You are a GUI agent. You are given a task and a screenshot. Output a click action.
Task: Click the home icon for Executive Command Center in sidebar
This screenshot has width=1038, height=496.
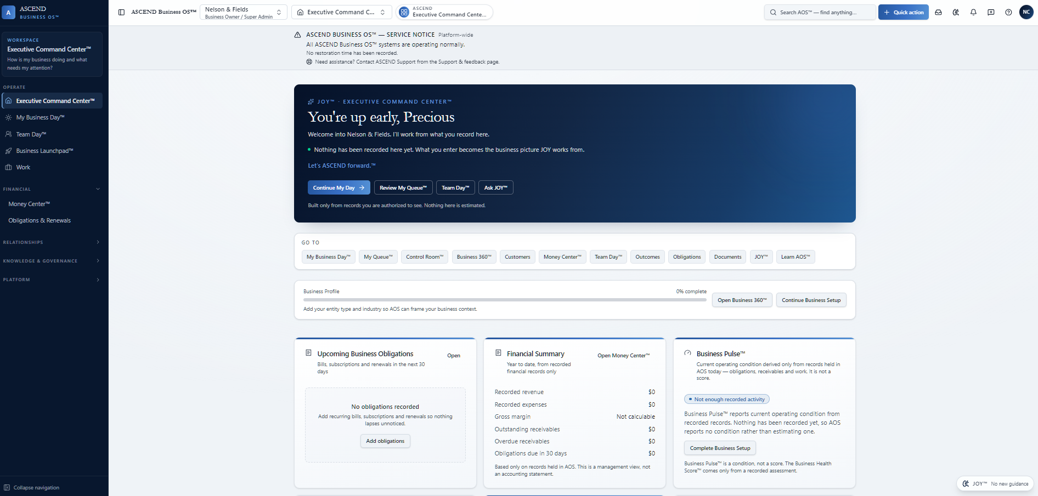(8, 101)
